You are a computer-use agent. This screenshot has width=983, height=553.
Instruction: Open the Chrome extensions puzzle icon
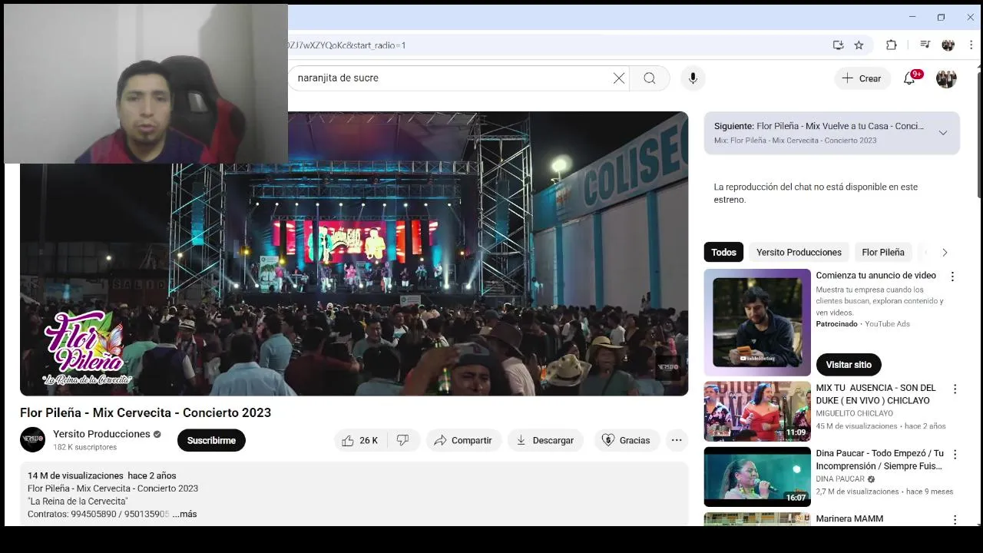click(x=891, y=45)
